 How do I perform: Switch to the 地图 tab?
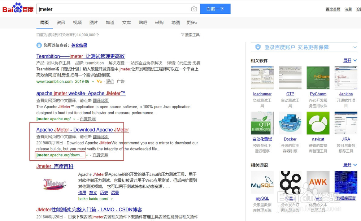pyautogui.click(x=175, y=22)
